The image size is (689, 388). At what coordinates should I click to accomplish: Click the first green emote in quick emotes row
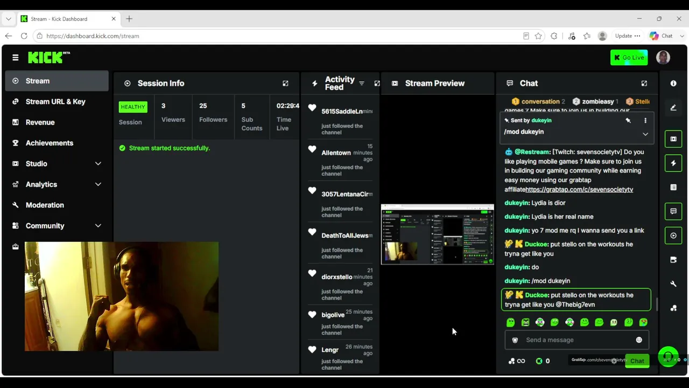(x=510, y=322)
